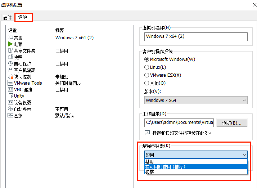Switch to the 选项 tab
Screen dimensions: 257x188
coord(23,17)
